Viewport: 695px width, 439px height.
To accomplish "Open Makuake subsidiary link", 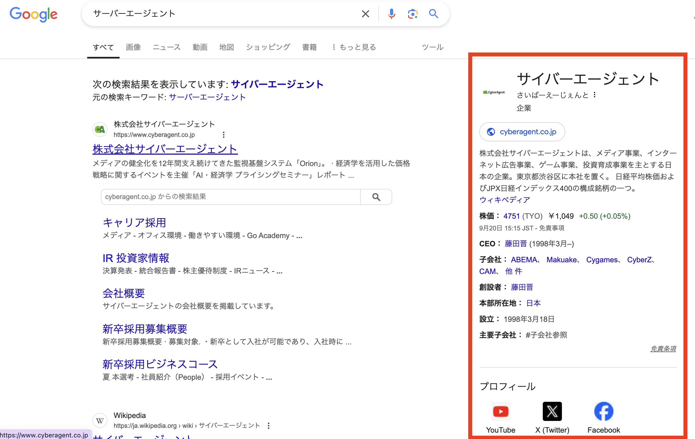I will pos(562,260).
